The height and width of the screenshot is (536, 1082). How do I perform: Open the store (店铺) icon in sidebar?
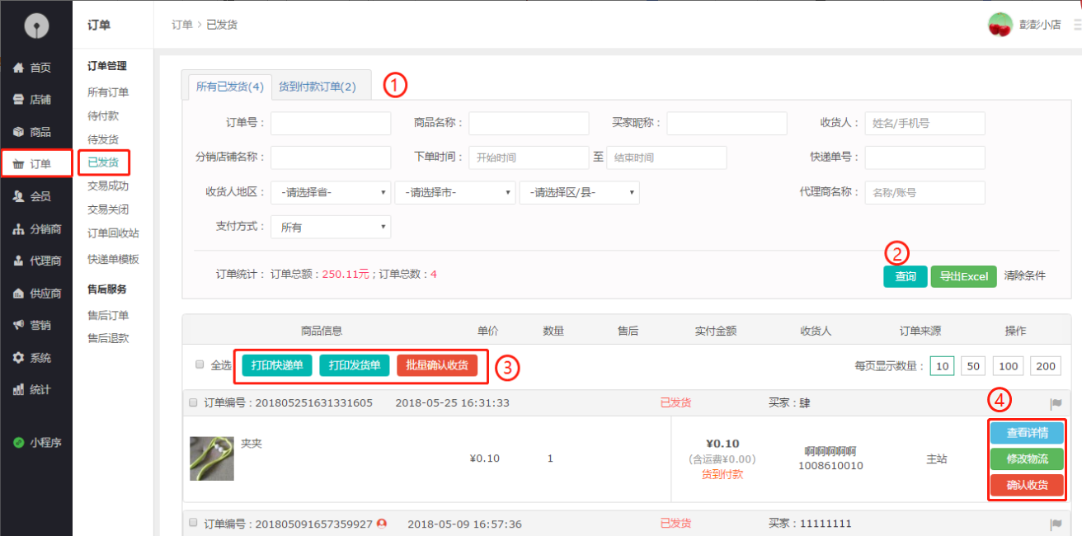[x=18, y=100]
